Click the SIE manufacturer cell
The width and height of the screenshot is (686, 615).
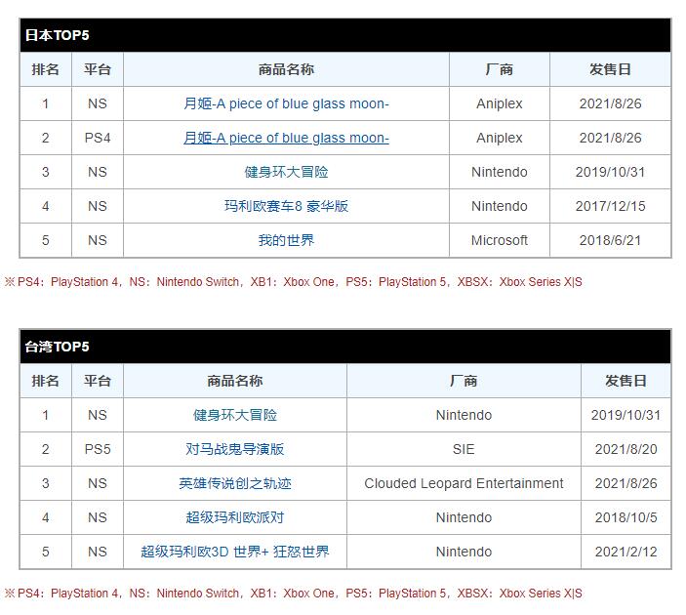464,449
